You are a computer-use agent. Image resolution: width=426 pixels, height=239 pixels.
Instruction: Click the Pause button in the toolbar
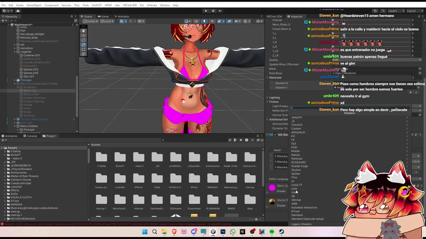pyautogui.click(x=213, y=11)
